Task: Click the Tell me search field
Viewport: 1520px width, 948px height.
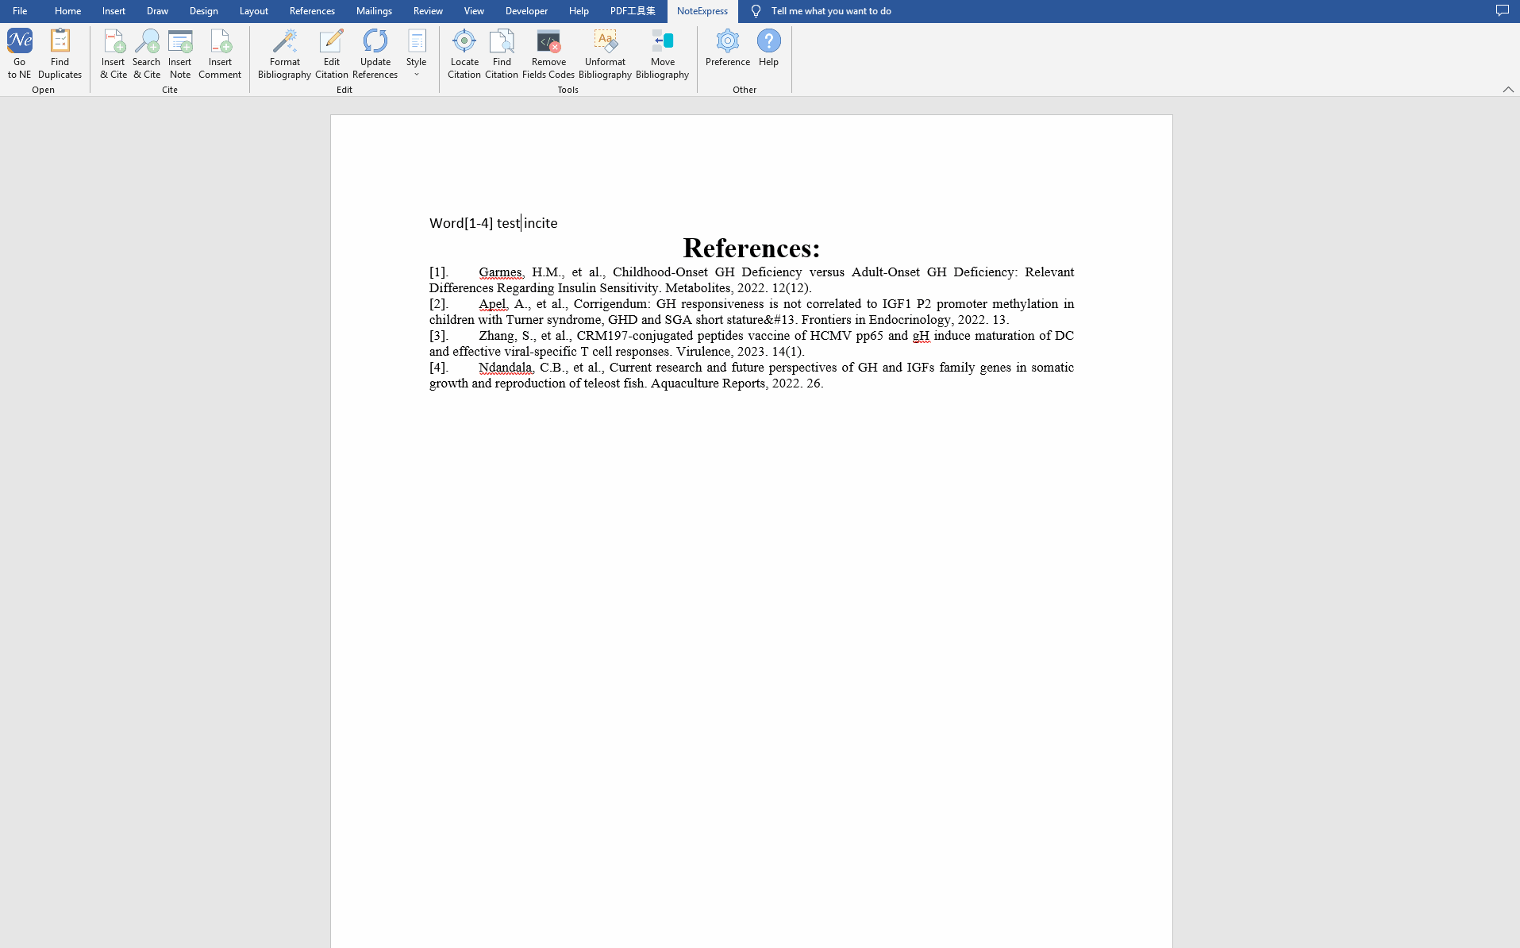Action: tap(831, 11)
